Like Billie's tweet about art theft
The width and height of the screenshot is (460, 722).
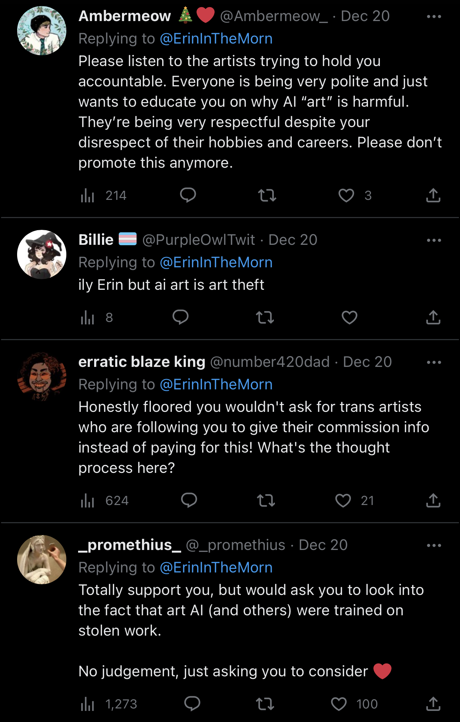tap(349, 317)
